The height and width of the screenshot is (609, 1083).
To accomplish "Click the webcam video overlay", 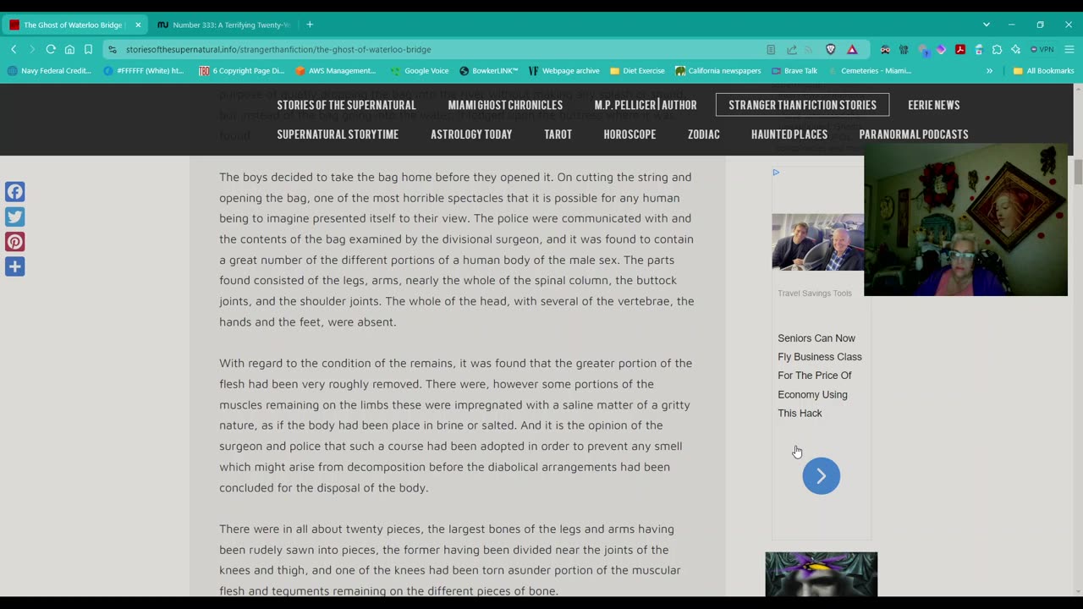I will pyautogui.click(x=965, y=220).
